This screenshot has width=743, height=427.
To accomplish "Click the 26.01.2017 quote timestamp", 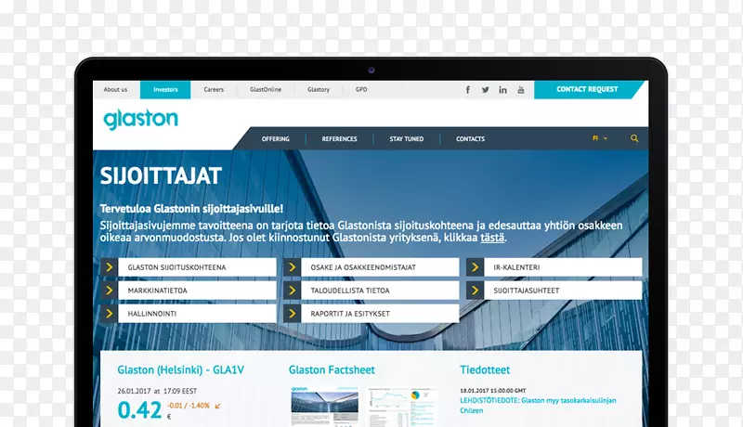I will click(x=157, y=391).
